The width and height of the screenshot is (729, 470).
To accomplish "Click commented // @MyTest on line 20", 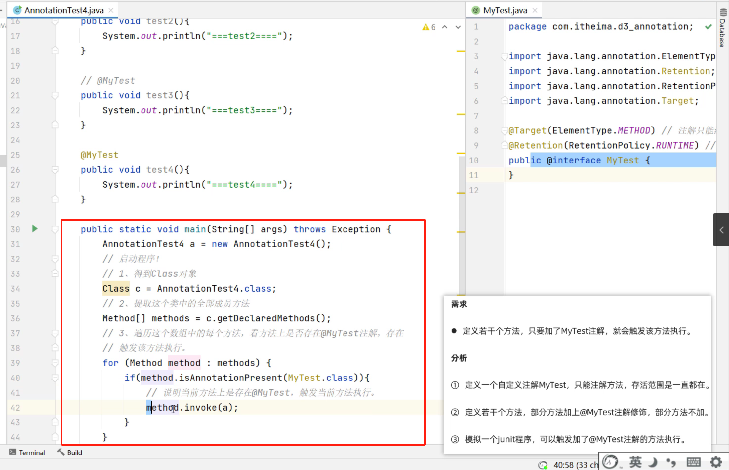I will pos(108,80).
